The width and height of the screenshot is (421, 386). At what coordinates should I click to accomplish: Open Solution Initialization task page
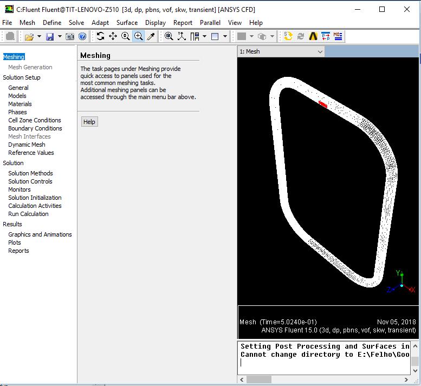pos(35,198)
